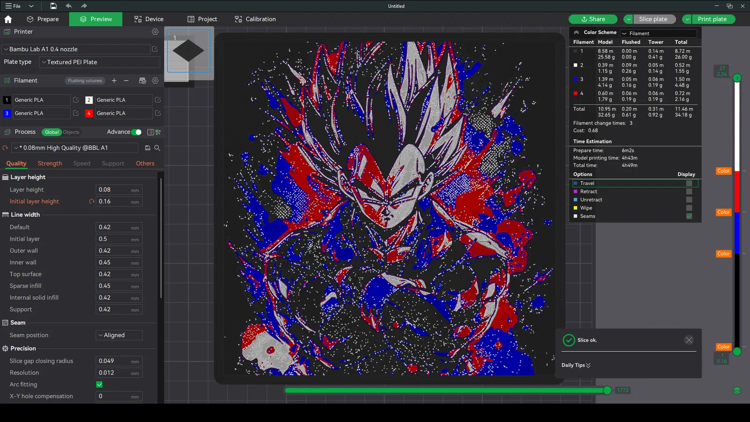Click the Flushing volumes button
750x422 pixels.
[85, 81]
